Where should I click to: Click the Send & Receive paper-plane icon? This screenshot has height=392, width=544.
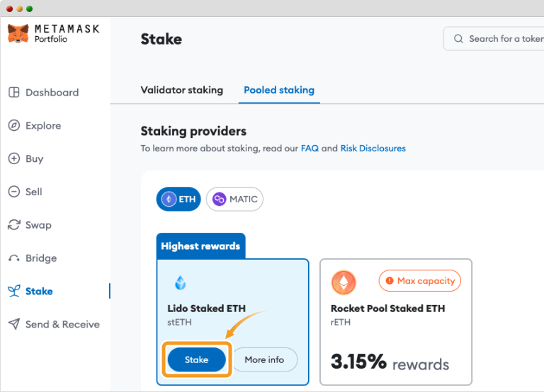point(13,324)
